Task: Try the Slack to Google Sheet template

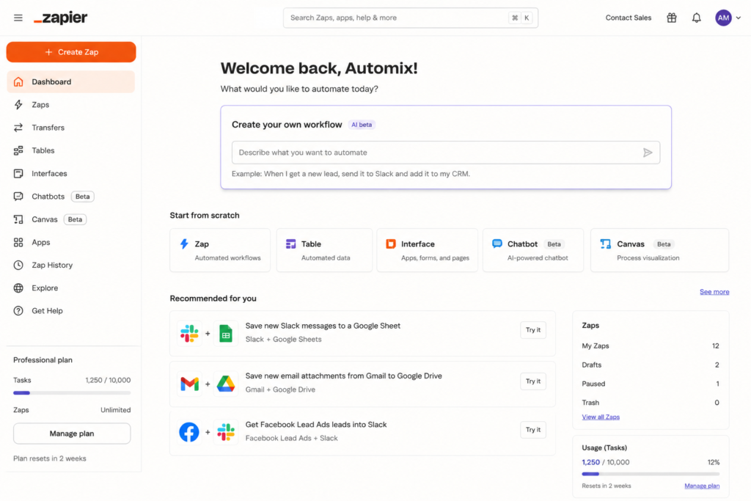Action: pyautogui.click(x=533, y=330)
